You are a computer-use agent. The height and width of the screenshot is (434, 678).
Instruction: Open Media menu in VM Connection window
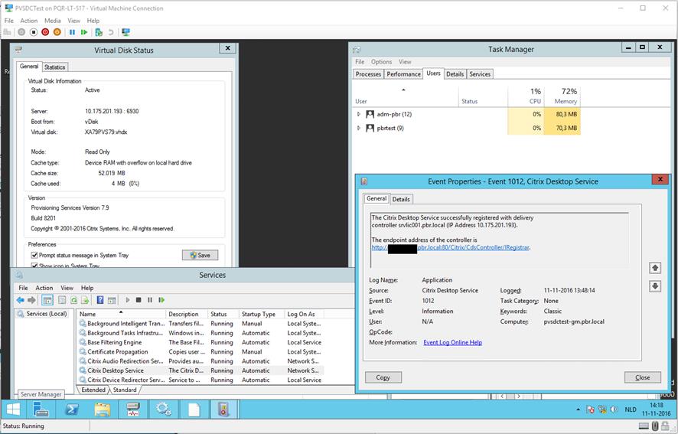52,21
